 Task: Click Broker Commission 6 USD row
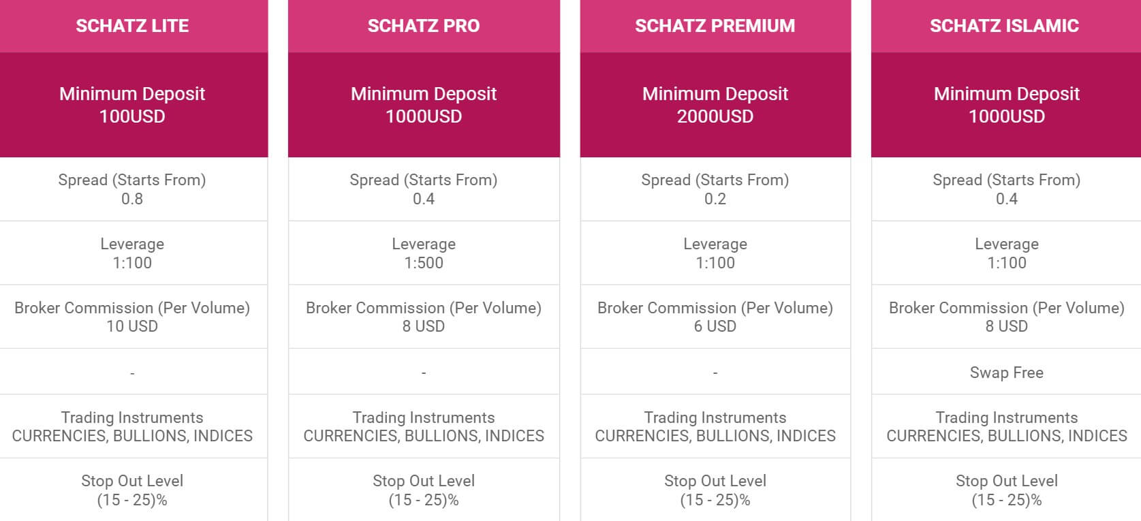pos(715,317)
